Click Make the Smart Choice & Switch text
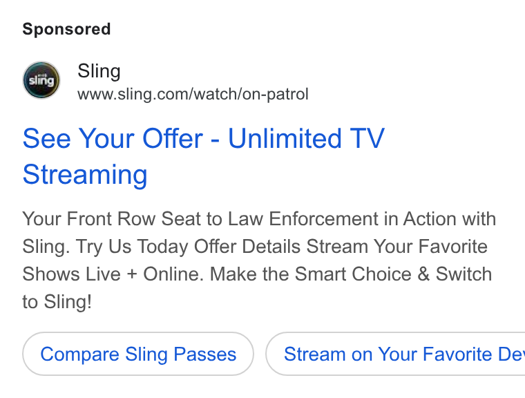This screenshot has width=525, height=398. pos(351,274)
